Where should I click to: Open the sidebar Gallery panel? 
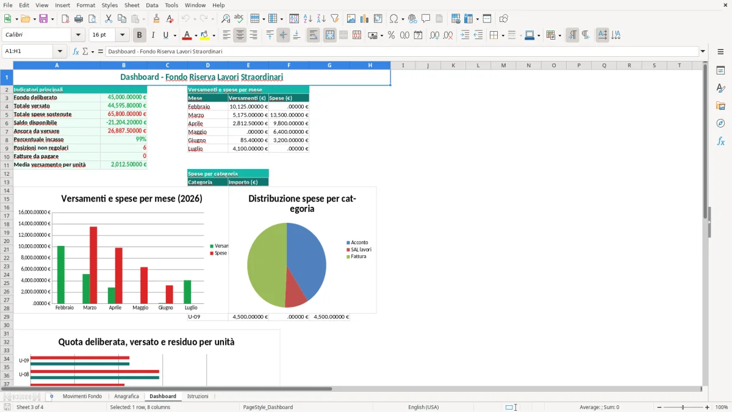click(720, 106)
